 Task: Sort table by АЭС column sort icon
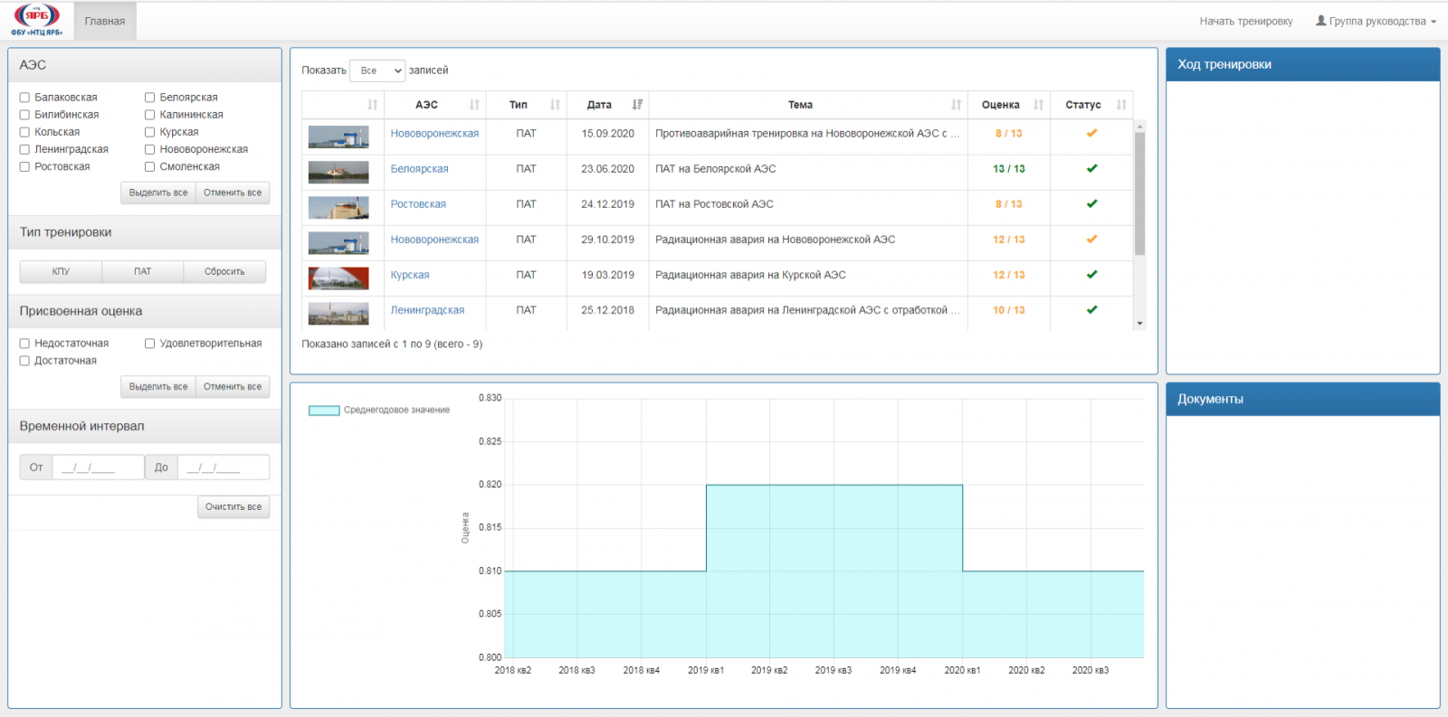(x=474, y=105)
